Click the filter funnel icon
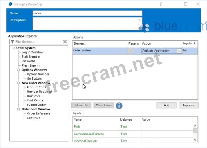Viewport: 207px width, 148px height. pyautogui.click(x=12, y=42)
